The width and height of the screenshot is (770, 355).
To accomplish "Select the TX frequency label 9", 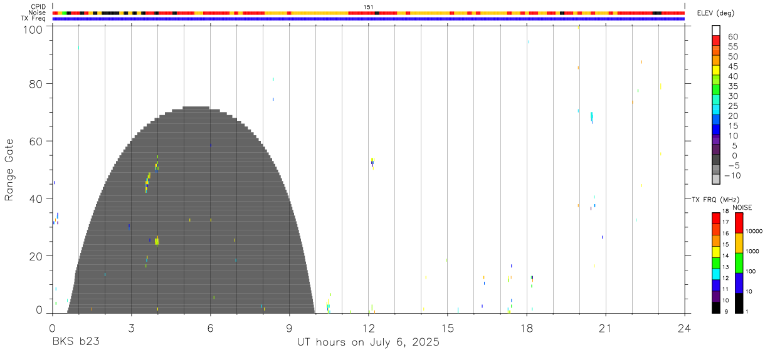I will (x=726, y=311).
